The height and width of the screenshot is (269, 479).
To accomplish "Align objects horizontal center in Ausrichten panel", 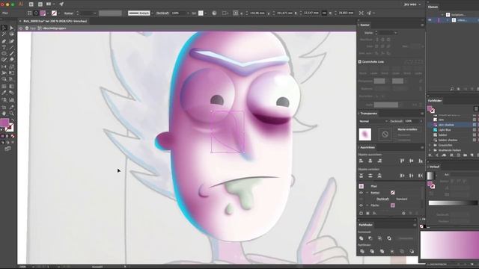I will pyautogui.click(x=370, y=161).
